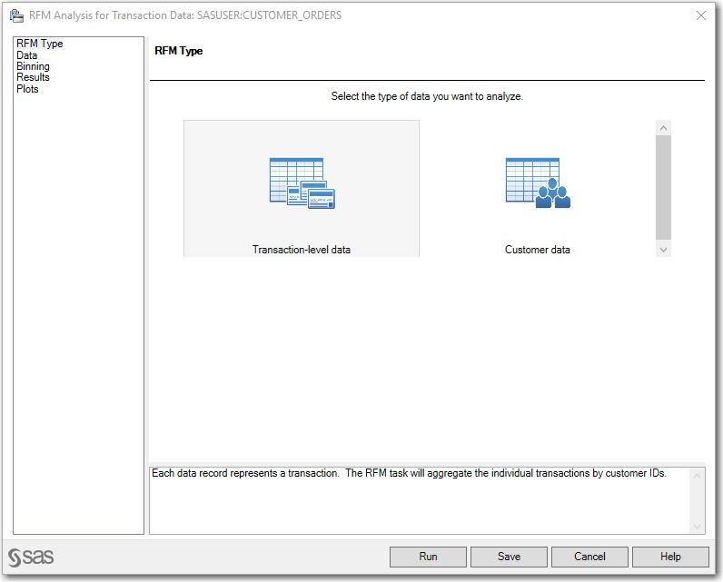Image resolution: width=723 pixels, height=582 pixels.
Task: Click the bold RFM Type page heading
Action: (x=178, y=51)
